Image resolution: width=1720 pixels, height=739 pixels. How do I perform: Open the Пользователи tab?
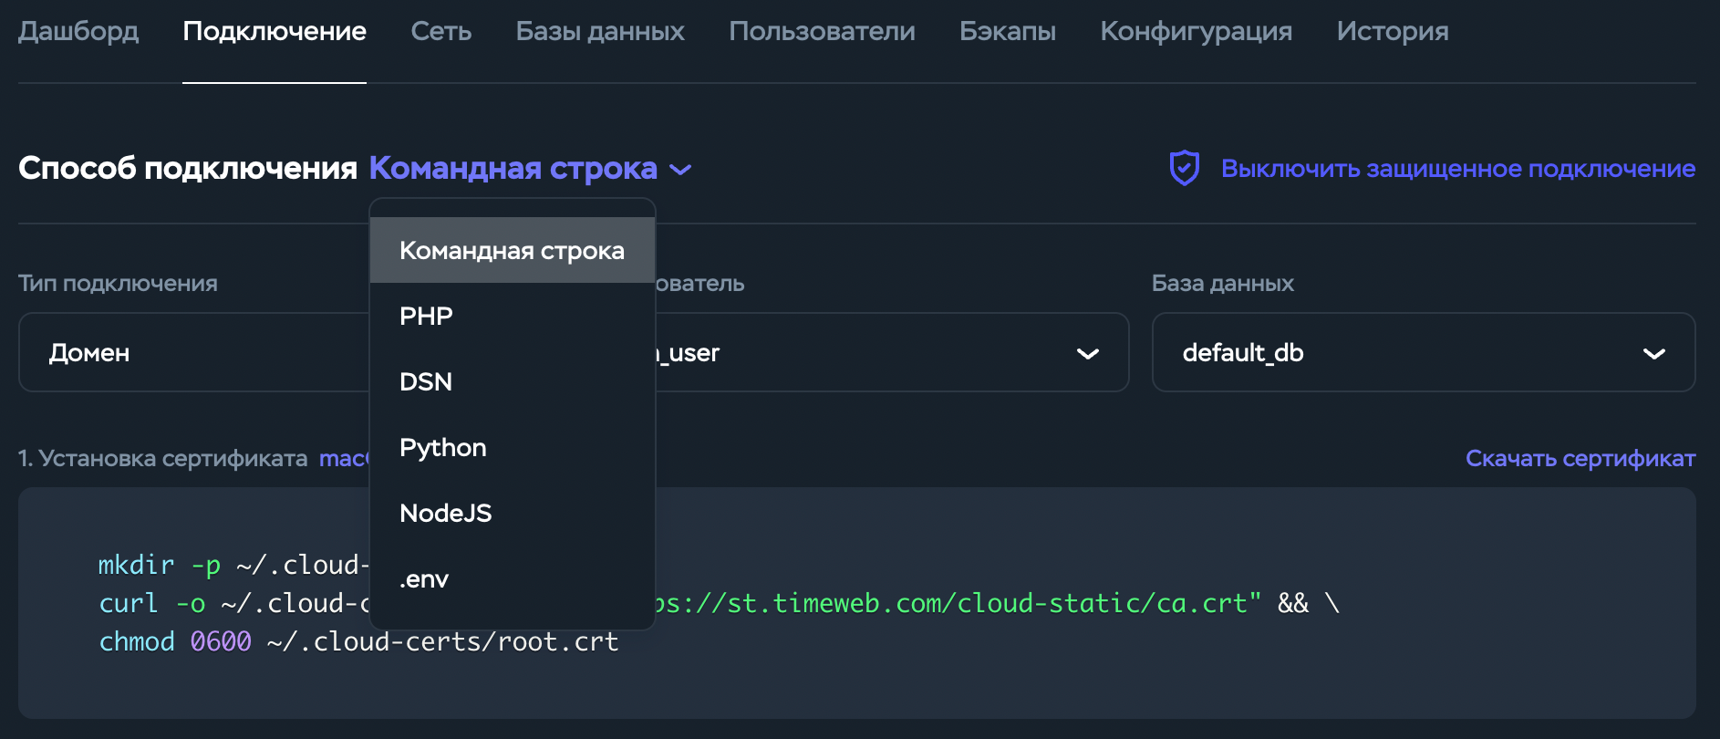click(822, 31)
